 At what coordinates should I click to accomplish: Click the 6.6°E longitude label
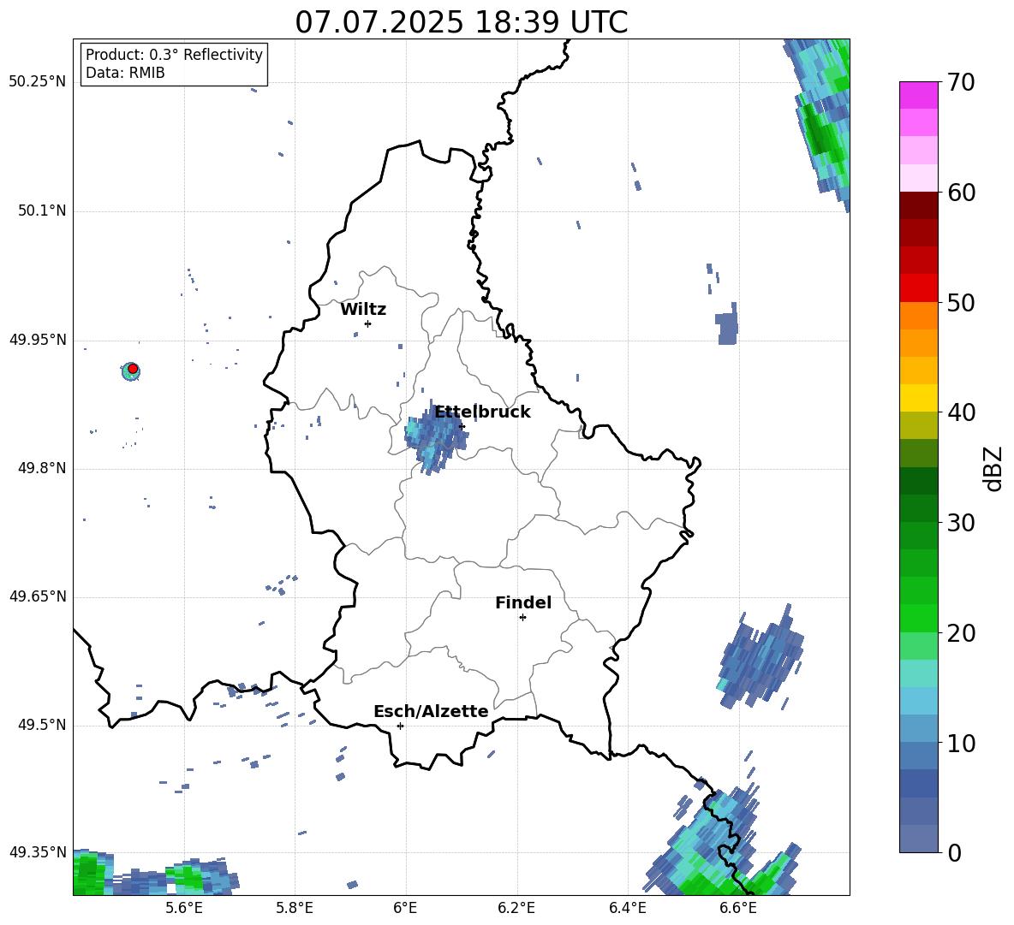738,909
